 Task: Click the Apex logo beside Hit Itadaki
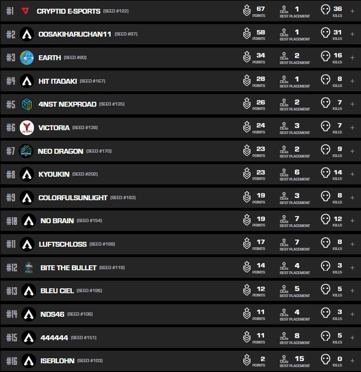(27, 81)
